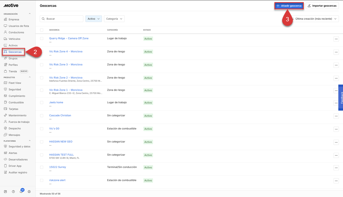Tick checkbox for Vic Risk Zone 4
This screenshot has height=197, width=343.
click(x=42, y=52)
